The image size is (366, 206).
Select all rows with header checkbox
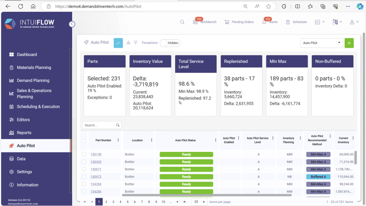click(84, 140)
